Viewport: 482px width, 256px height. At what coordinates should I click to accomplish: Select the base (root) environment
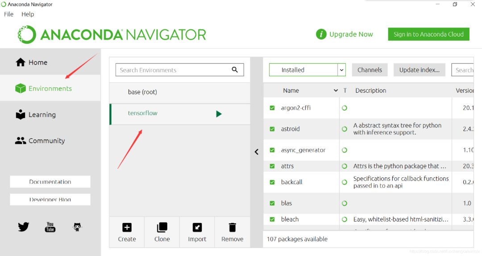click(x=180, y=92)
